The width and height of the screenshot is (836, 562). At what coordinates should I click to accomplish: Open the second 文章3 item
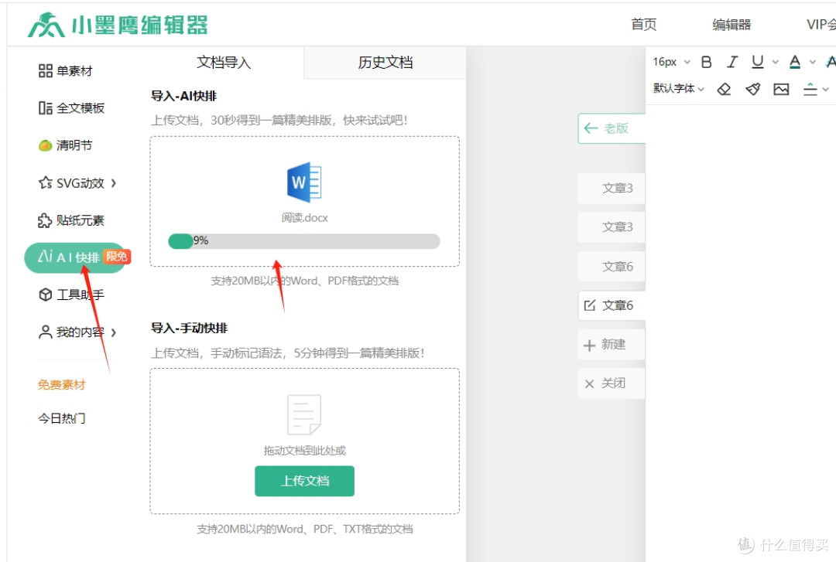(x=612, y=227)
